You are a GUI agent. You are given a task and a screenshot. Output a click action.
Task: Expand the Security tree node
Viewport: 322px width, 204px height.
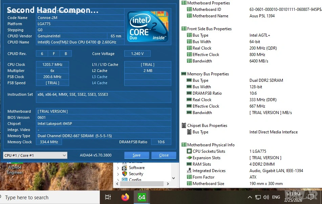click(x=118, y=174)
